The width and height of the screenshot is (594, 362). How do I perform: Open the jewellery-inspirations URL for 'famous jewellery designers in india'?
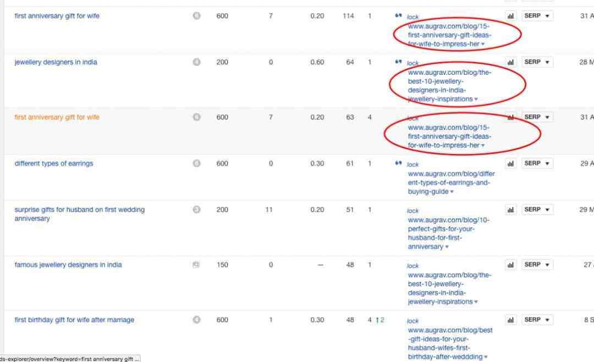click(449, 288)
